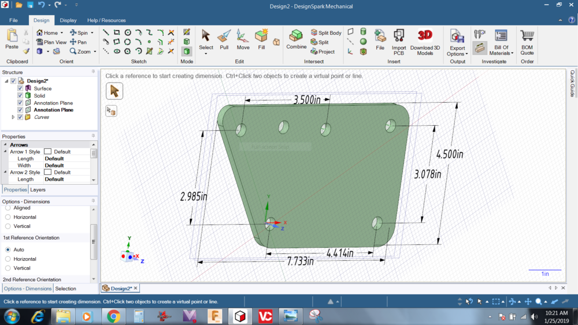Select the Plan View tool
578x325 pixels.
pos(51,42)
